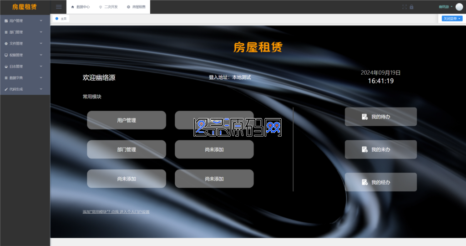Screen dimensions: 466x246
Task: Open the 用户管理 quick module button
Action: coord(127,120)
